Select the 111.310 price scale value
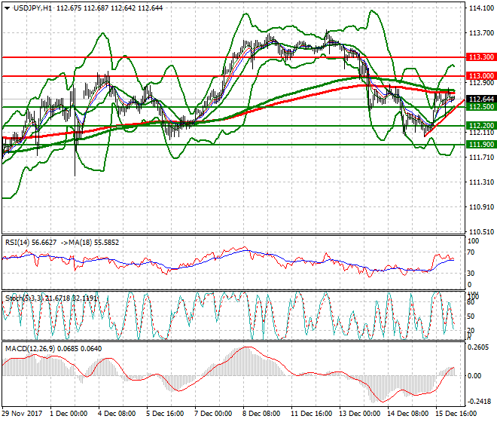 point(481,182)
